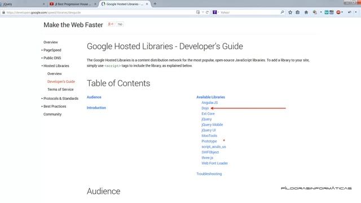
Task: Jump to Available Libraries section
Action: click(x=210, y=97)
